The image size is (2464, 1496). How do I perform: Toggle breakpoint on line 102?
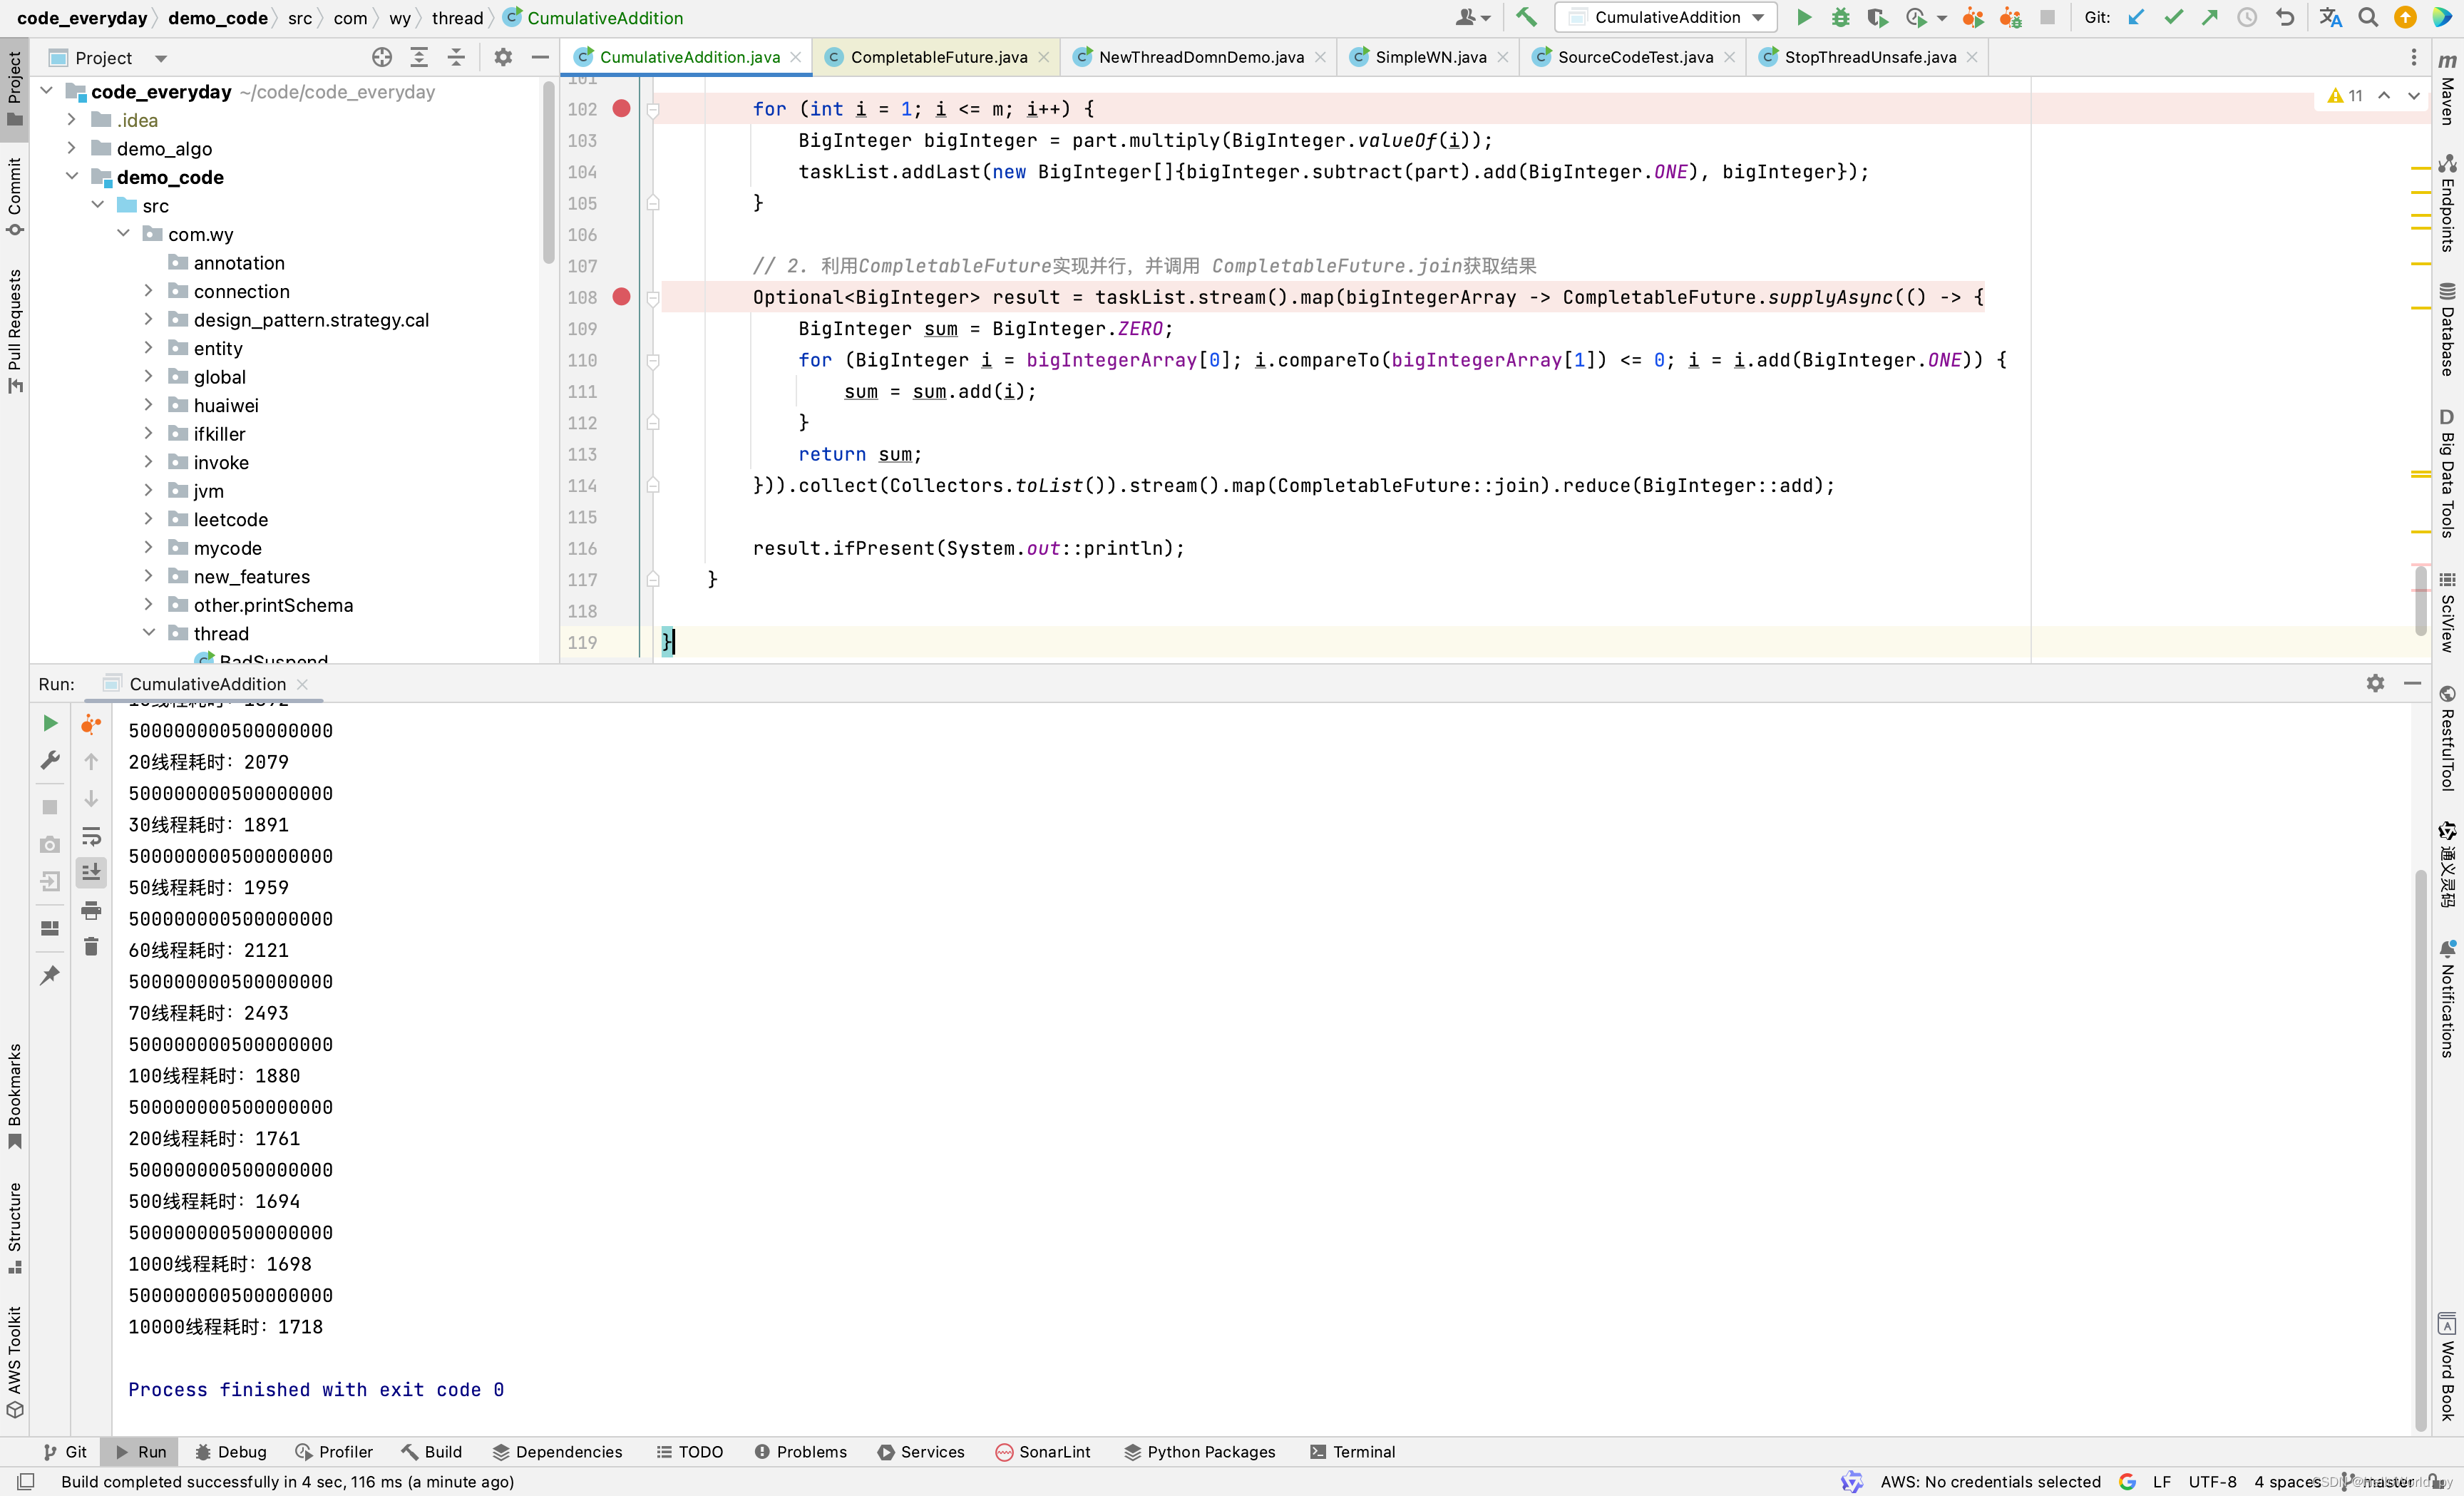621,108
